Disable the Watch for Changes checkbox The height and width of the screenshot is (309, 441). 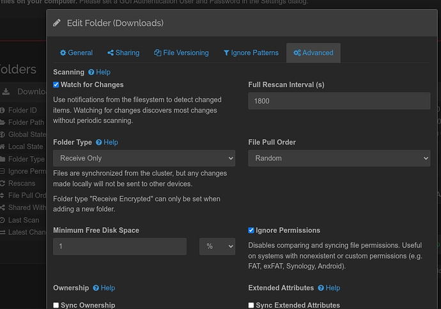[56, 84]
